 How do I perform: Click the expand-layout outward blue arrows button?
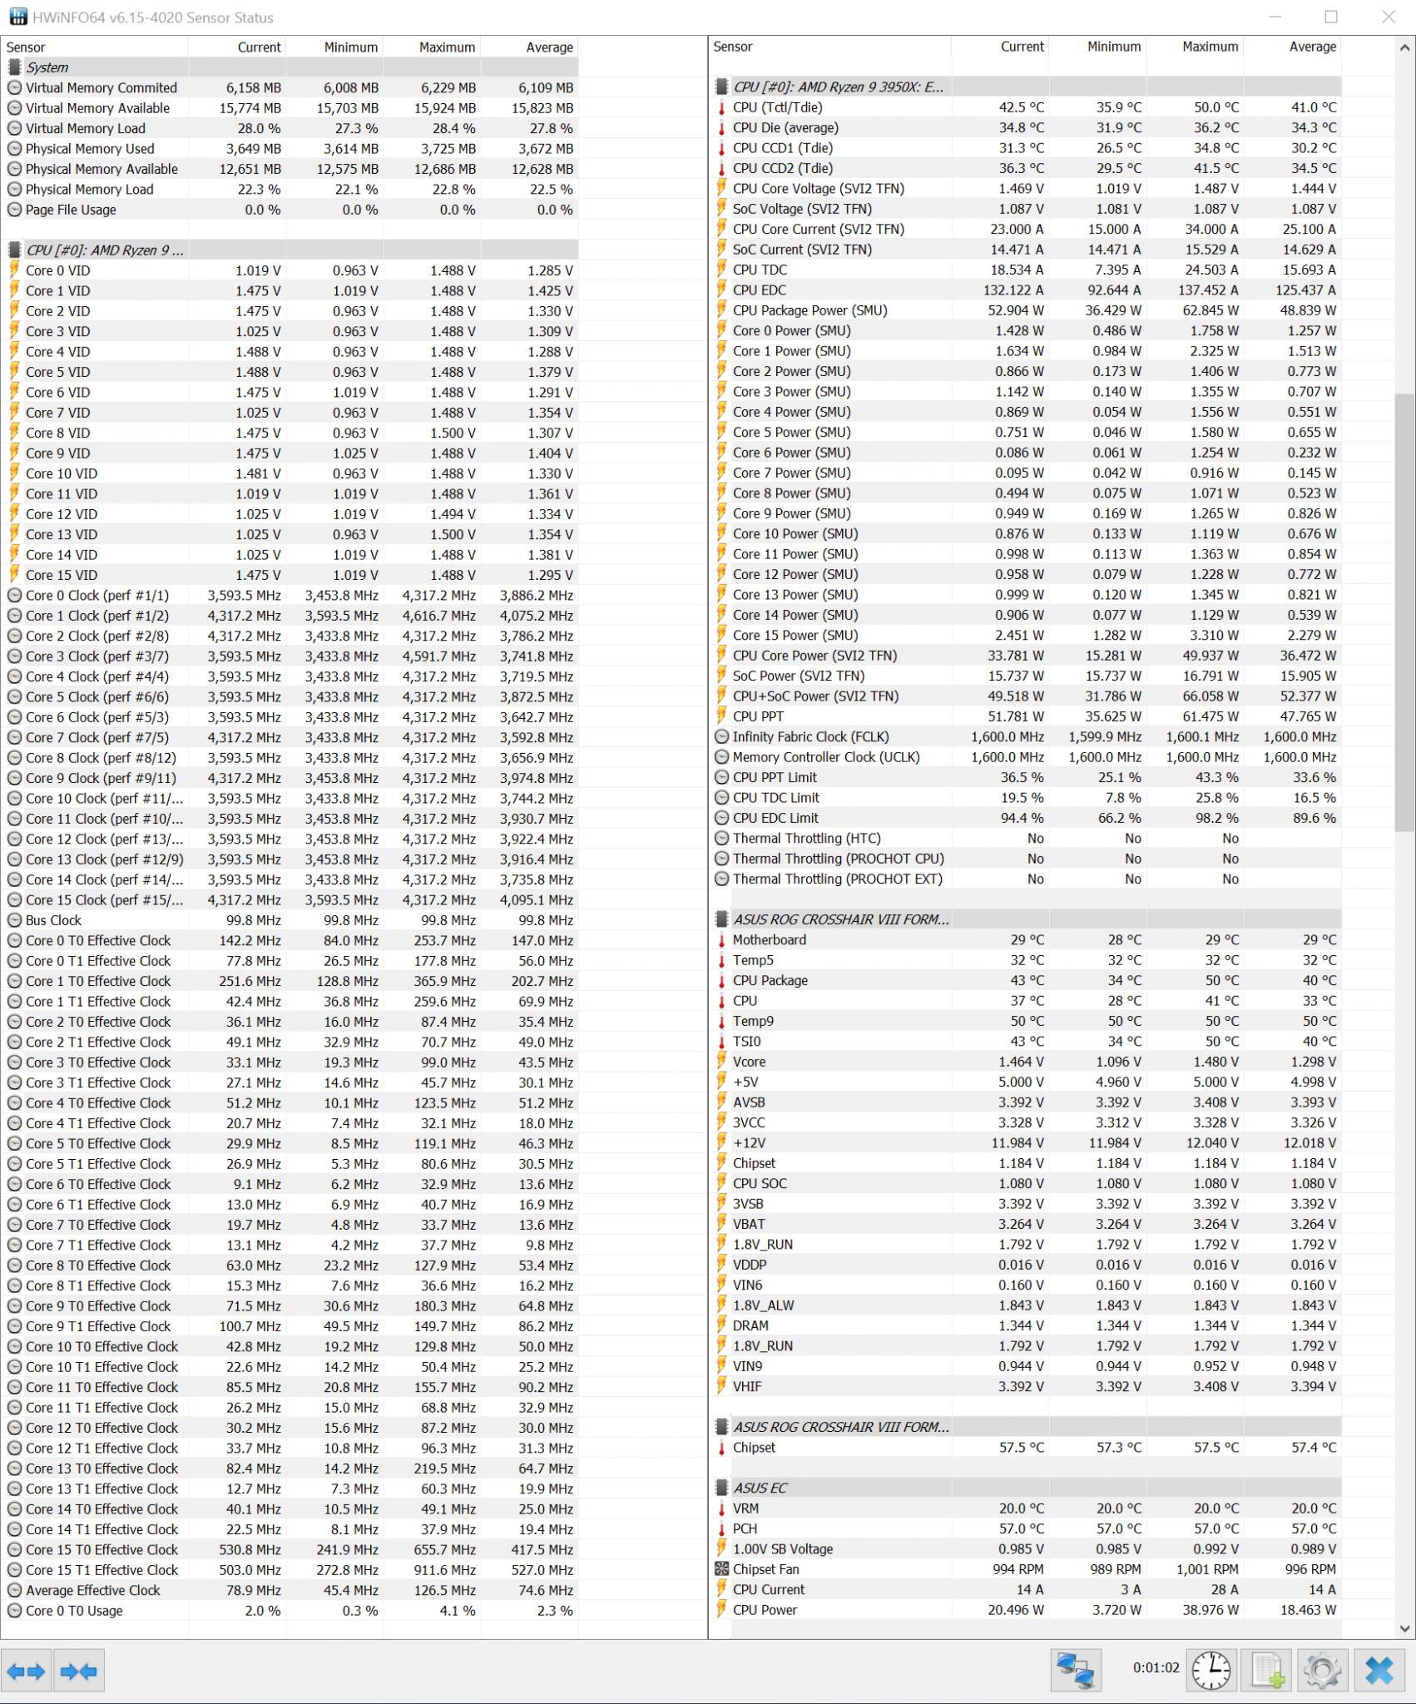point(27,1670)
